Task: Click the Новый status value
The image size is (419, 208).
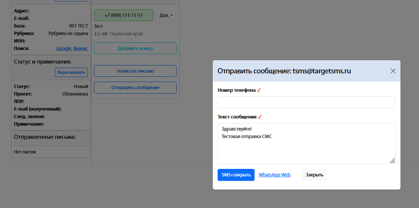Action: 81,87
